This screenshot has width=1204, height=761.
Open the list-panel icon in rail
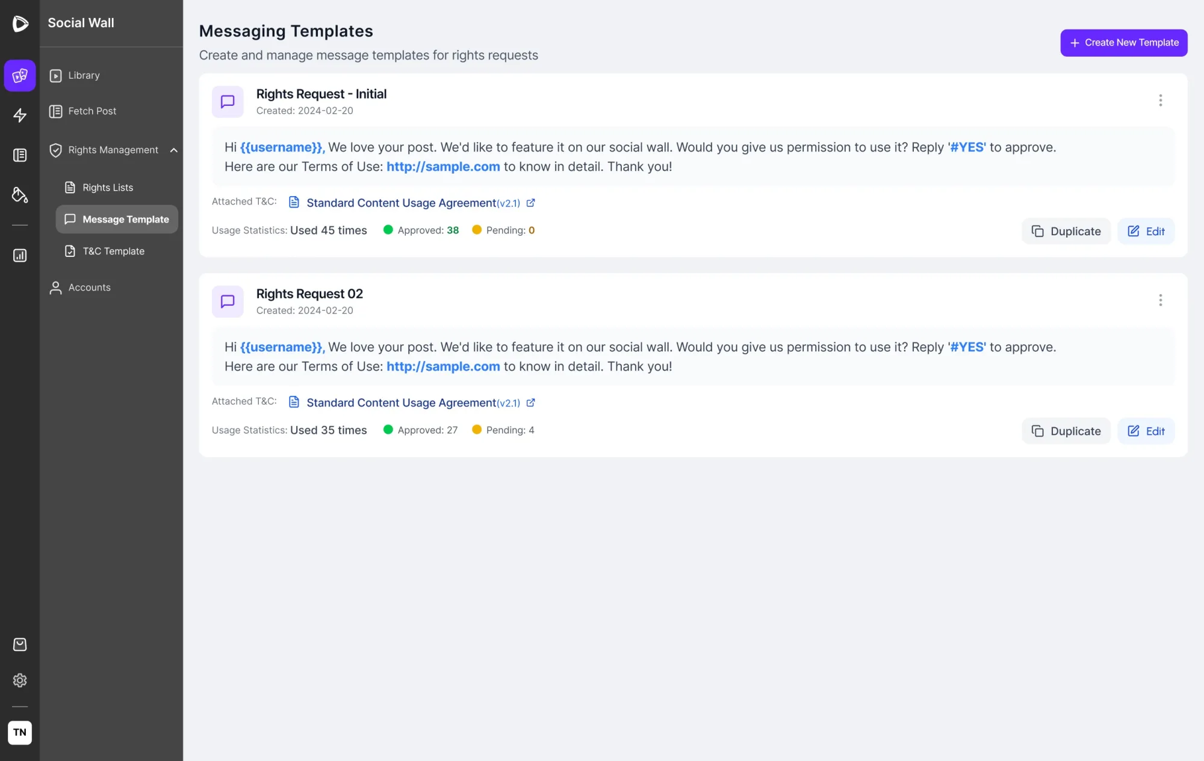(x=20, y=155)
